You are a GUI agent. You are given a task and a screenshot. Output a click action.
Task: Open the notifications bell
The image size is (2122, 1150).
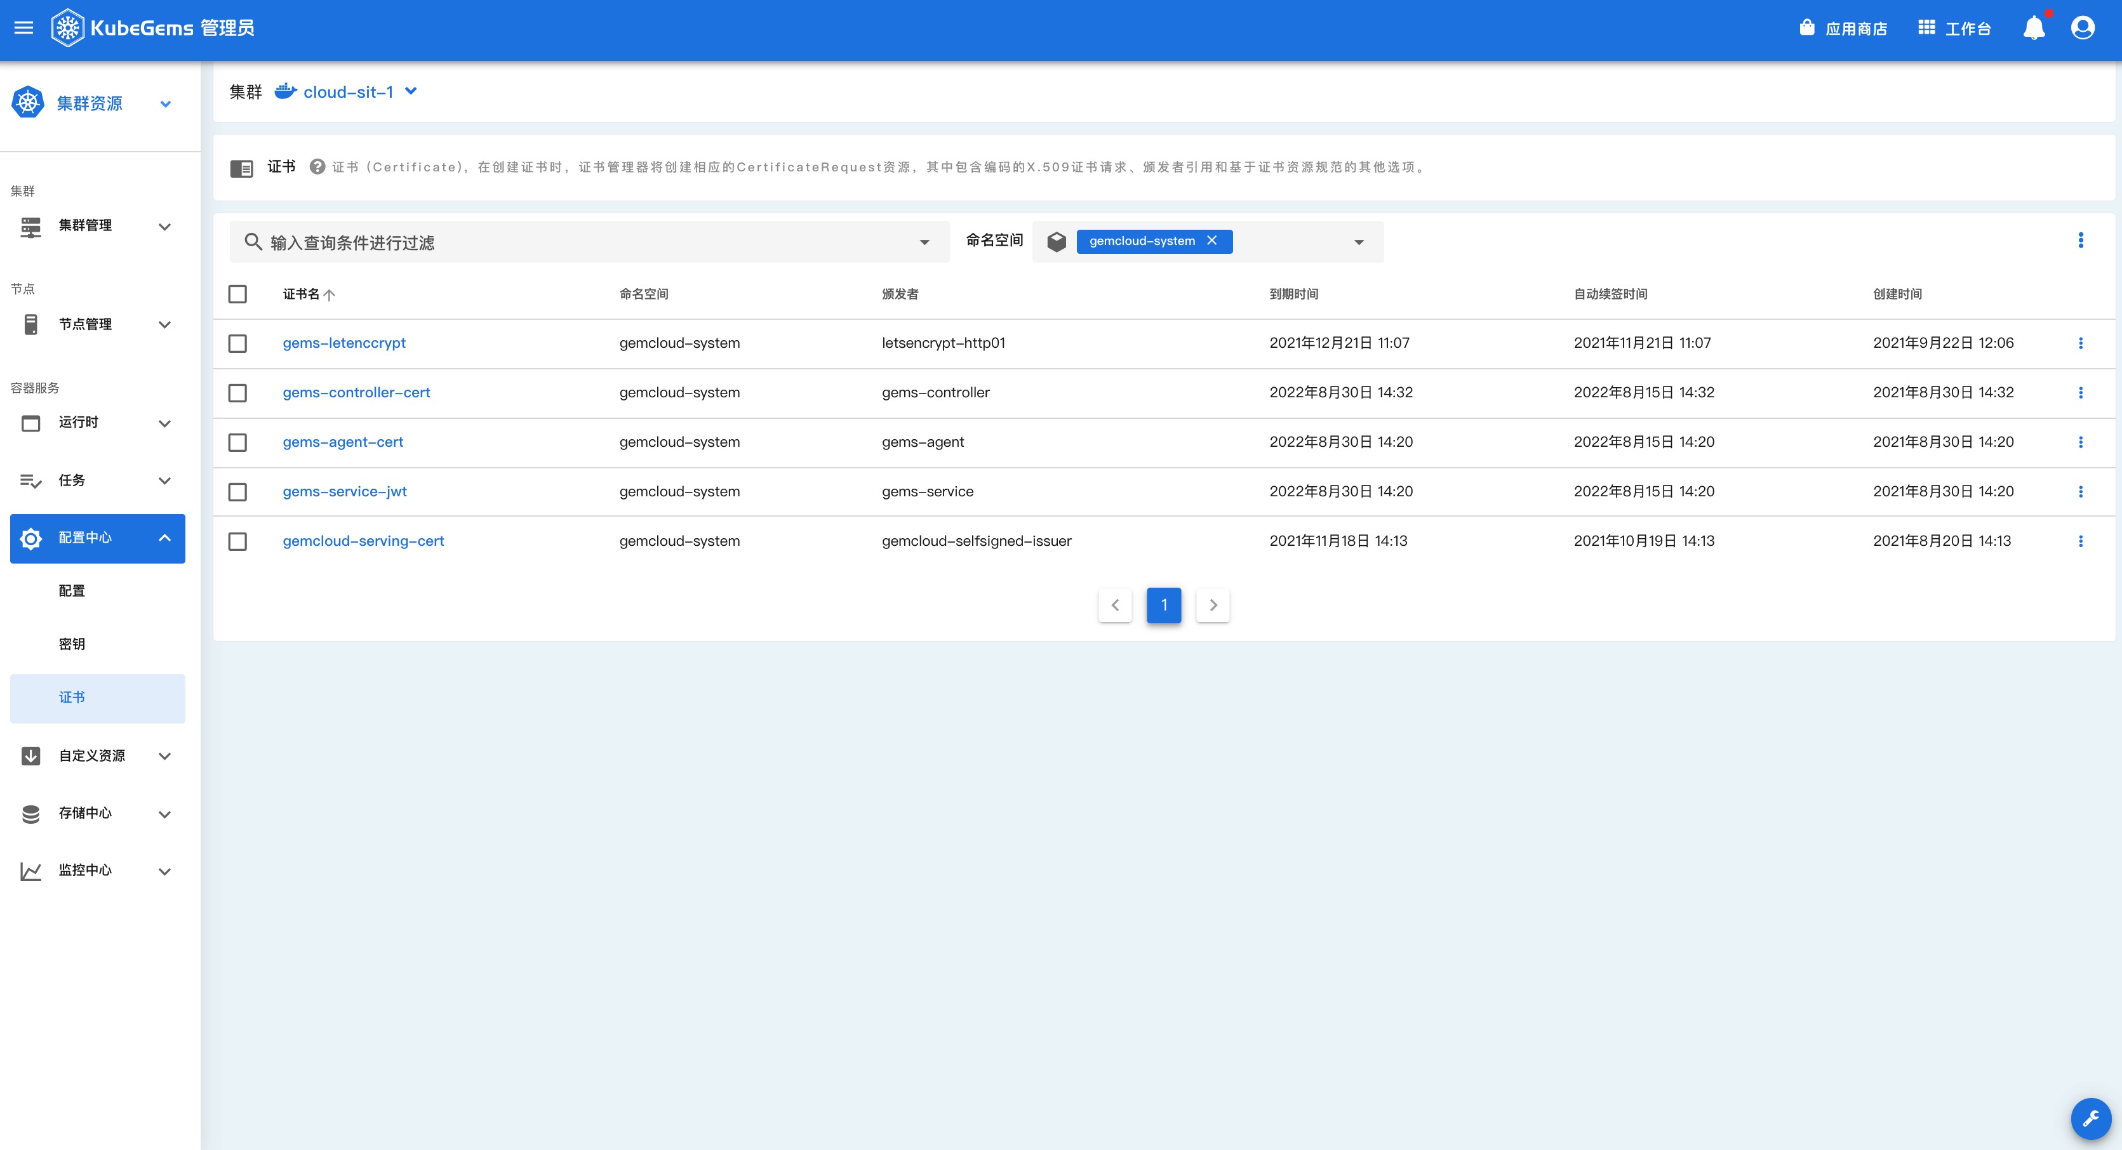2034,28
